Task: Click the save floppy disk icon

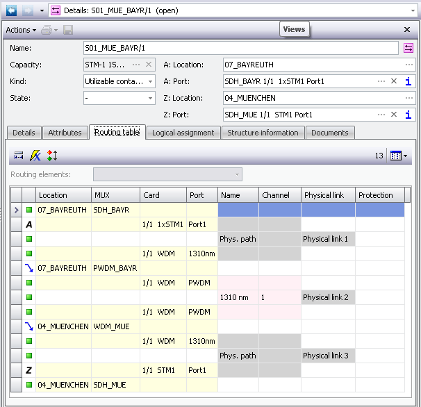Action: point(68,30)
